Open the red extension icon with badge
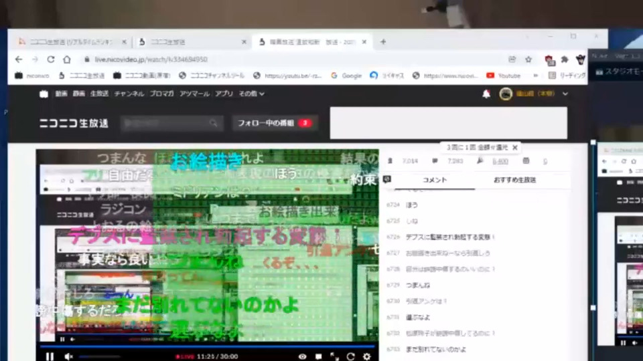This screenshot has width=643, height=361. click(x=549, y=60)
